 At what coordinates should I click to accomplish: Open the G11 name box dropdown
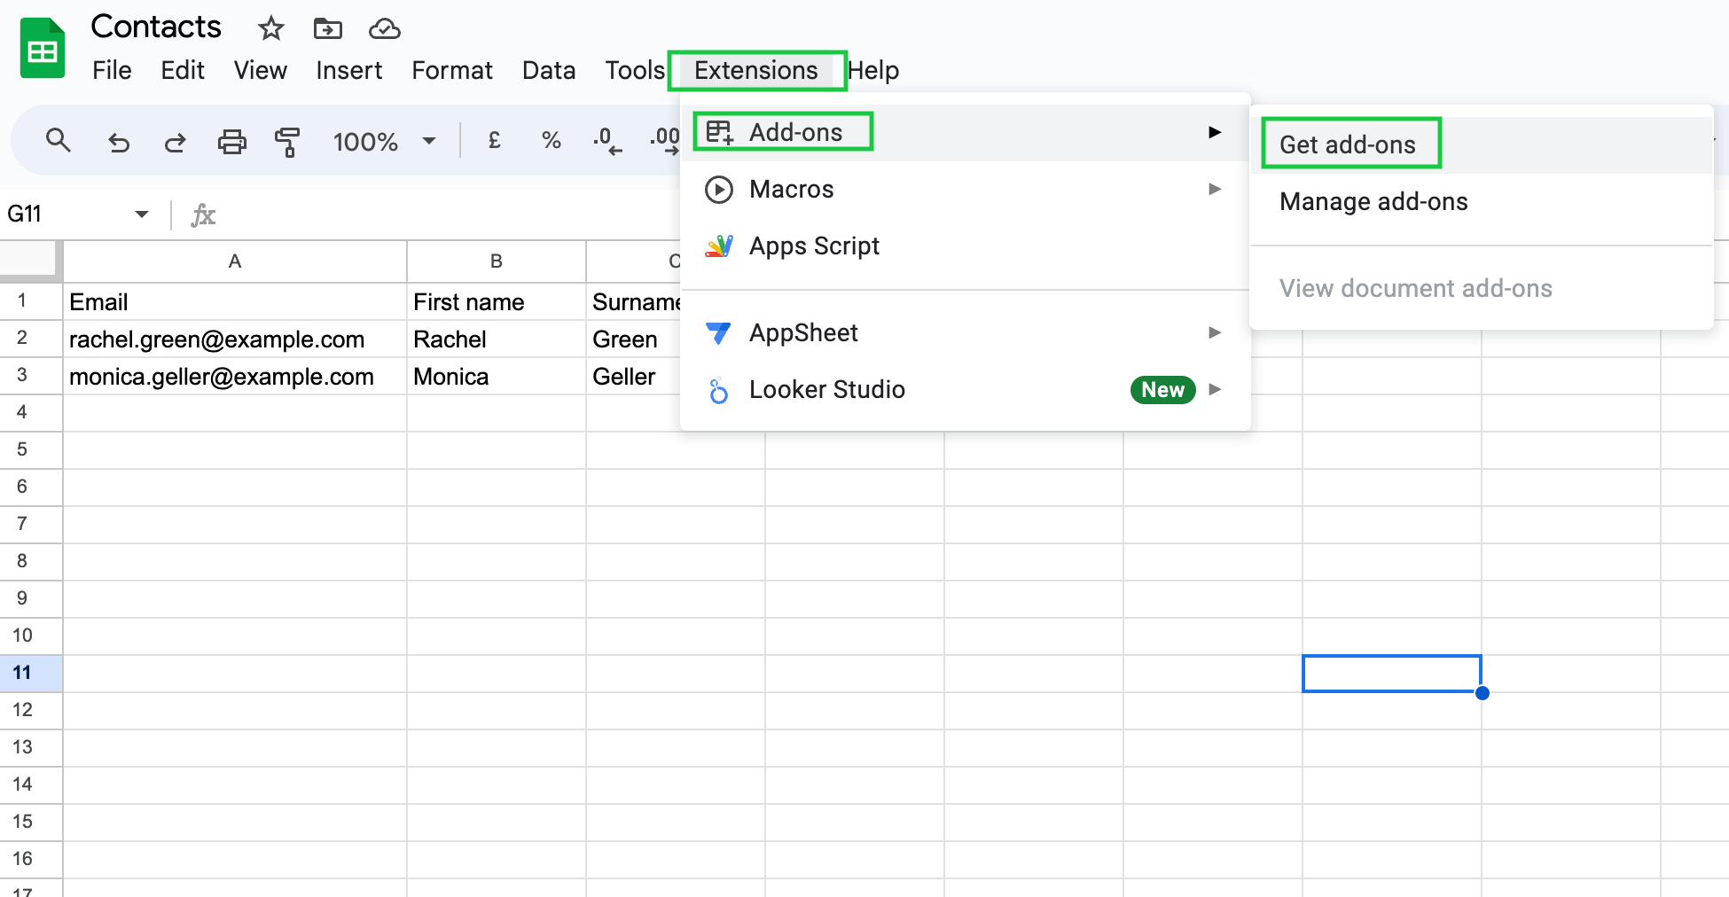[142, 214]
